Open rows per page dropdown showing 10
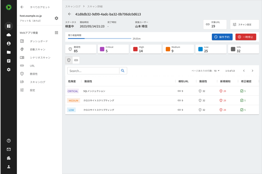Screen dimensions: 262x174 coord(217,71)
